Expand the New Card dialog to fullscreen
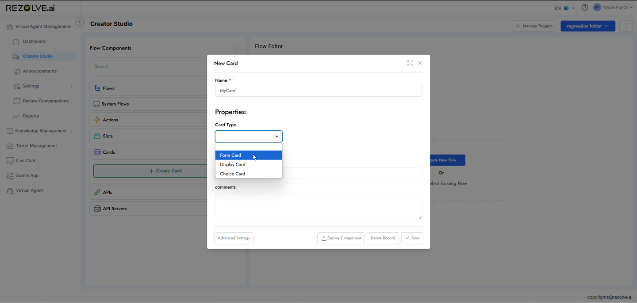Screen dimensions: 637x303 [410, 63]
